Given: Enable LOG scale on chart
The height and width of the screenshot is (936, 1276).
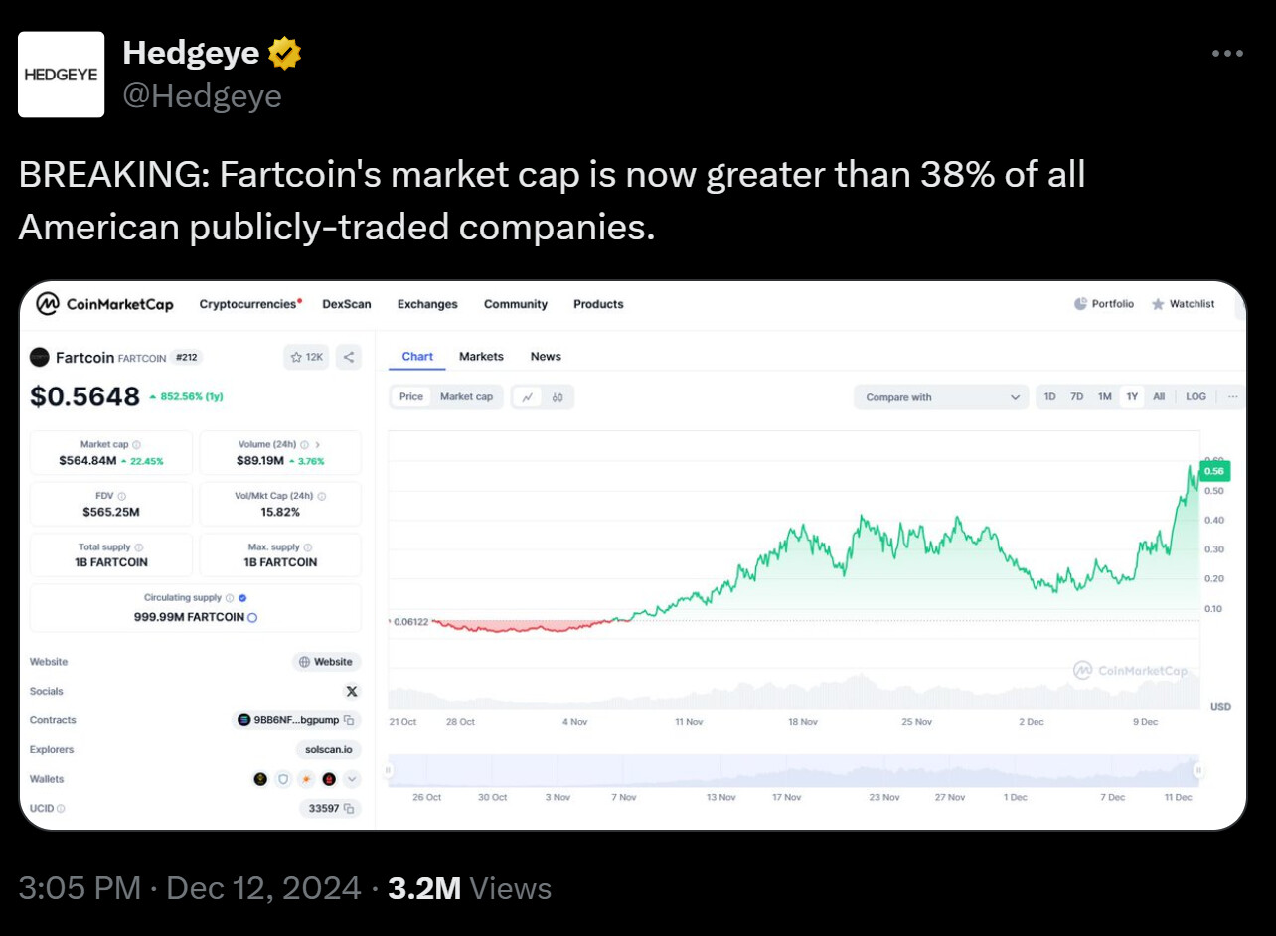Looking at the screenshot, I should [1196, 397].
